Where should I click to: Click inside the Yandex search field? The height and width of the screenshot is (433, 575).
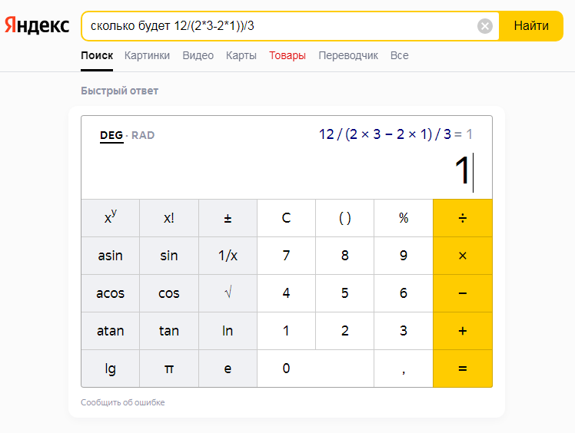coord(277,26)
